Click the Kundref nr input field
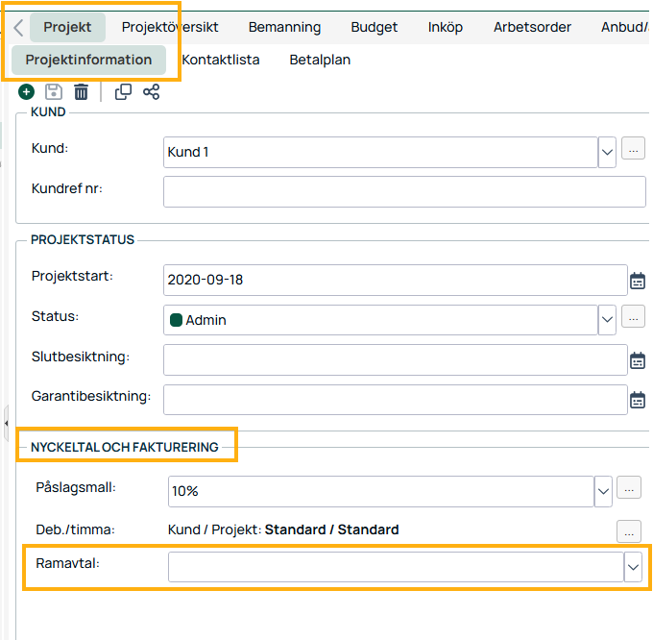The height and width of the screenshot is (640, 653). pyautogui.click(x=403, y=191)
